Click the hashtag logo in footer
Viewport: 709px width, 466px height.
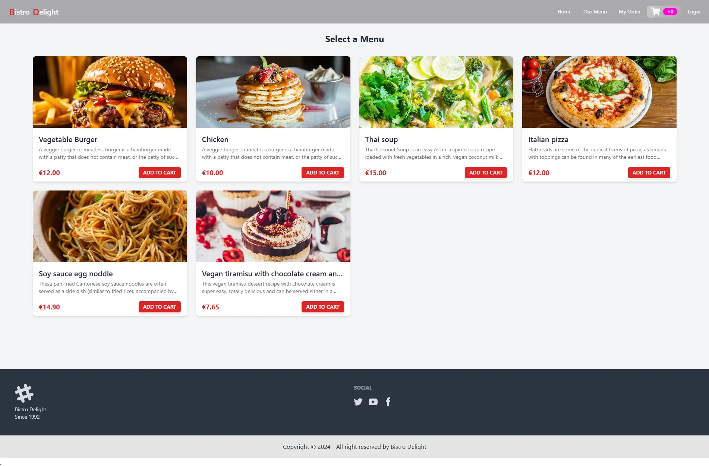click(24, 393)
